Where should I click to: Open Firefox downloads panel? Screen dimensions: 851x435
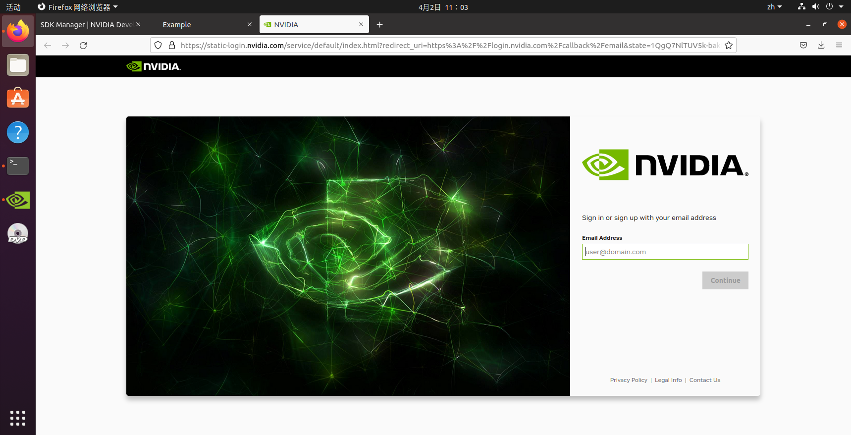[x=821, y=45]
